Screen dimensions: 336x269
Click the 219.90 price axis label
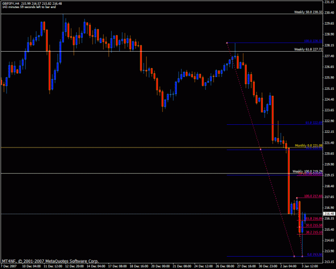(330, 164)
